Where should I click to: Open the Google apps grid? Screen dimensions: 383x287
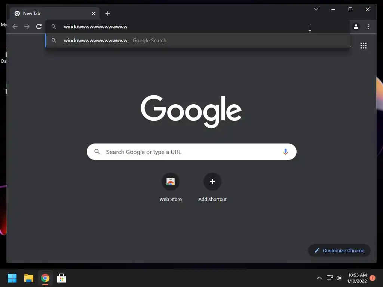364,46
